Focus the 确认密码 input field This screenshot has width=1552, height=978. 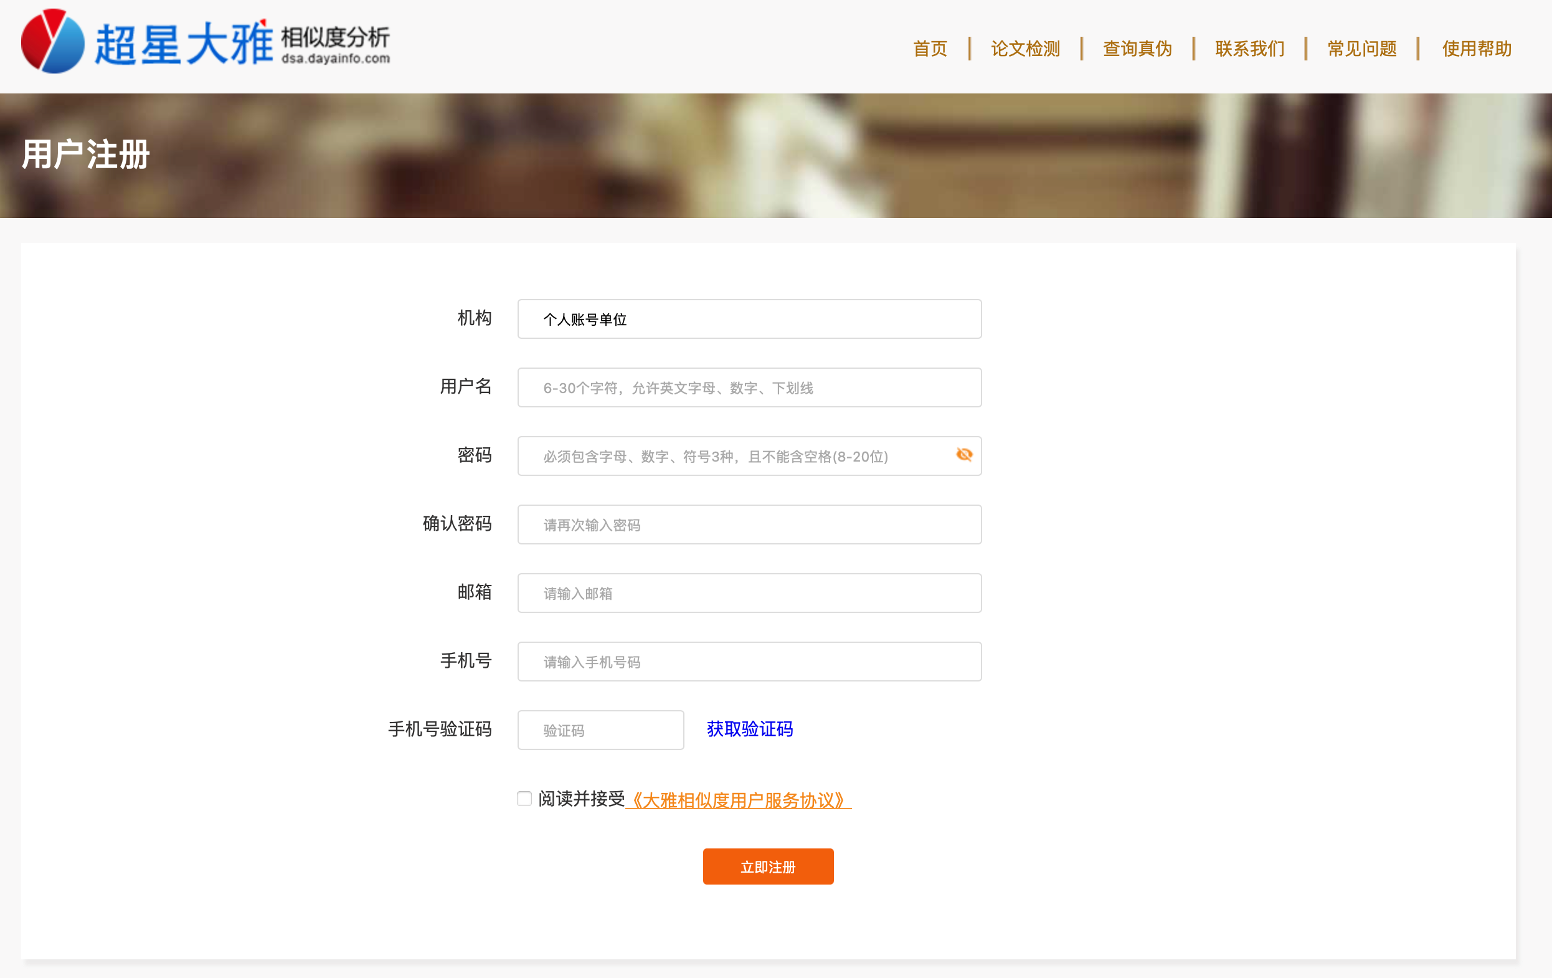749,525
